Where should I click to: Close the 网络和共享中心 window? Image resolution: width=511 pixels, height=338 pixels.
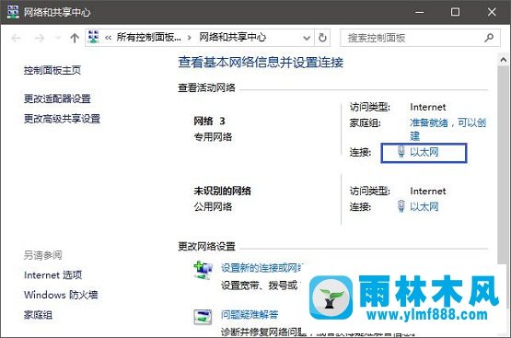point(492,12)
